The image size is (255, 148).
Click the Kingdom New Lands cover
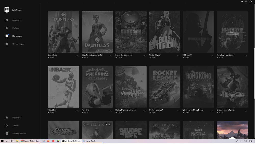pyautogui.click(x=232, y=32)
